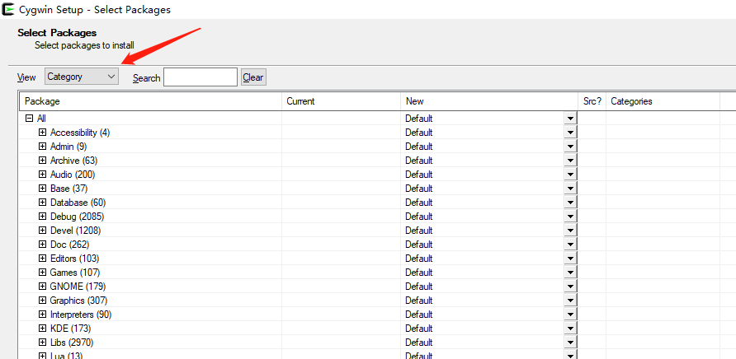Click Default value in the KDE row
Image resolution: width=736 pixels, height=359 pixels.
pos(418,328)
